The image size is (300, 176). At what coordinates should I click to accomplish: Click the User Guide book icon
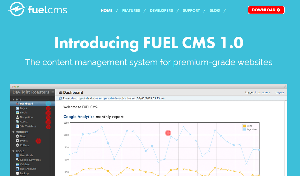click(18, 155)
